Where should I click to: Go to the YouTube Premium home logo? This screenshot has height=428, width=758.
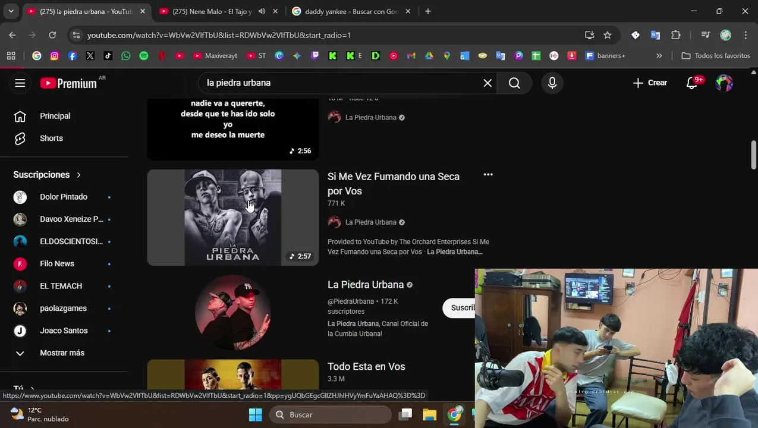[68, 83]
